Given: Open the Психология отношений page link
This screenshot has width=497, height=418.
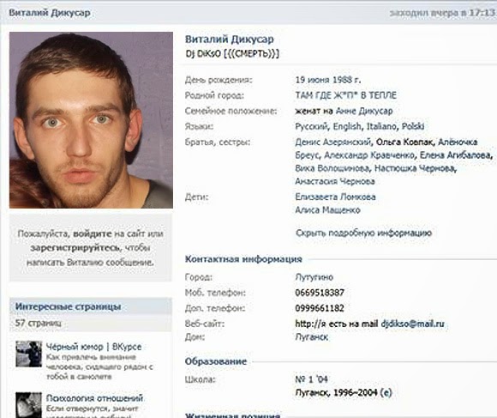Looking at the screenshot, I should 95,397.
